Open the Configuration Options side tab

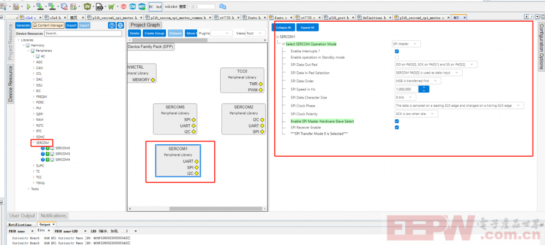pos(541,46)
